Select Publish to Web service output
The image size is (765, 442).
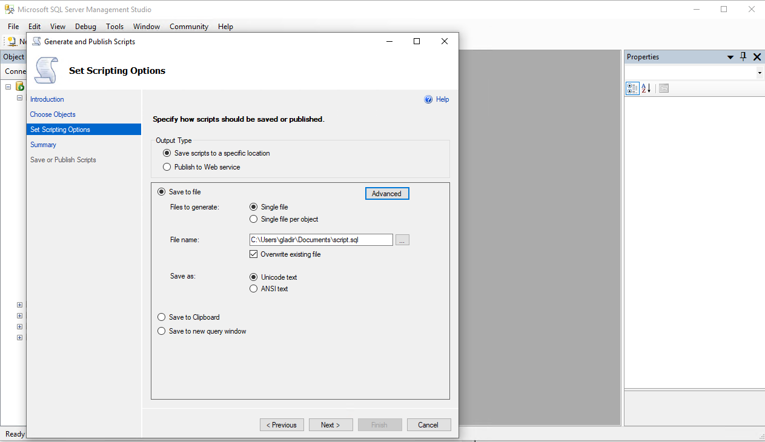coord(167,167)
